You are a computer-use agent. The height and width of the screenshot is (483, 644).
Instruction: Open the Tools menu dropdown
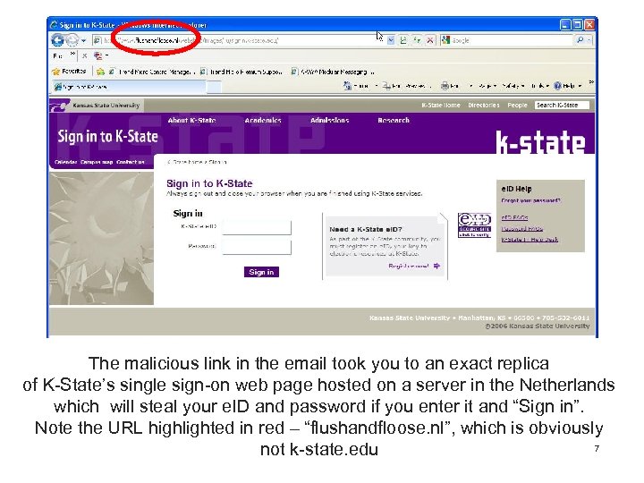coord(539,86)
